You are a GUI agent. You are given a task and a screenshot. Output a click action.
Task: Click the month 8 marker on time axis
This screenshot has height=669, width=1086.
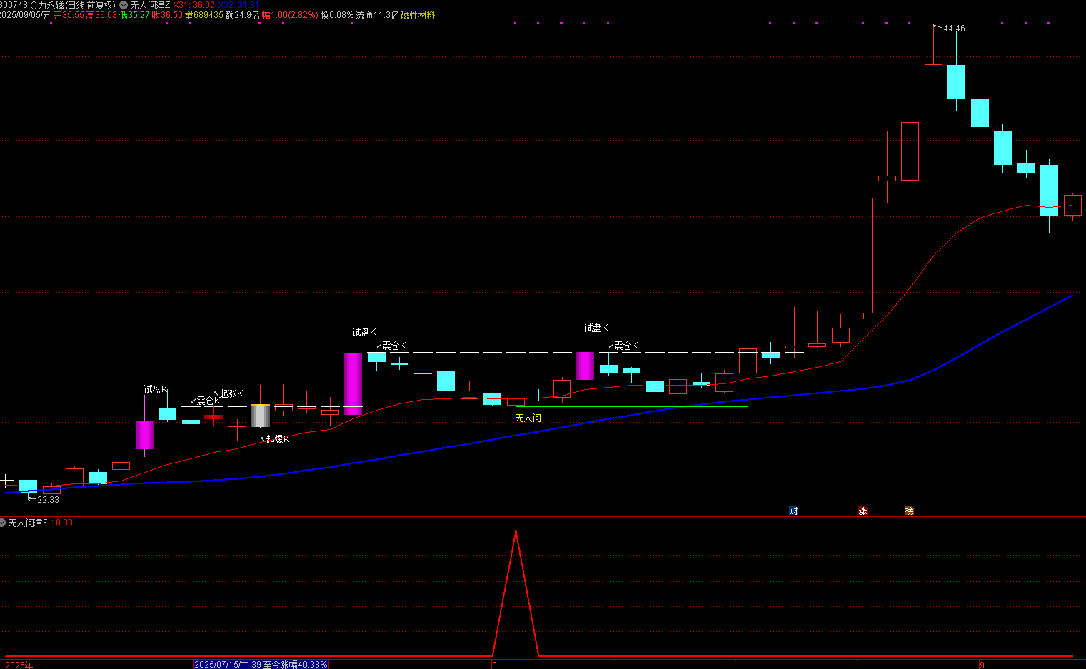494,665
